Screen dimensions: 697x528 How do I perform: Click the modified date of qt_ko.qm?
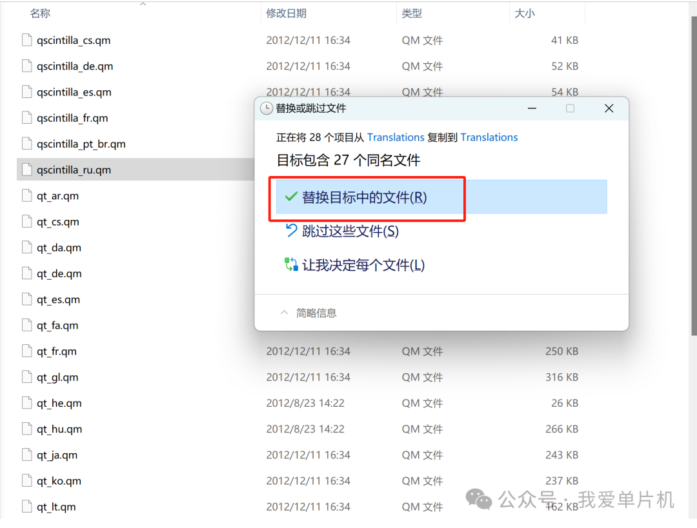[308, 481]
